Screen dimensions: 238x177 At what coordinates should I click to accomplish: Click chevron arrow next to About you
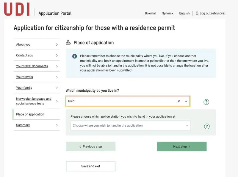pyautogui.click(x=57, y=45)
